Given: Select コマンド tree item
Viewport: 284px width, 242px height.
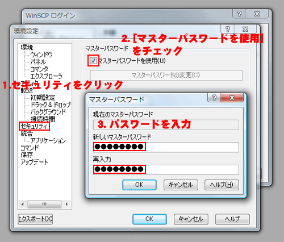Looking at the screenshot, I should [x=30, y=148].
